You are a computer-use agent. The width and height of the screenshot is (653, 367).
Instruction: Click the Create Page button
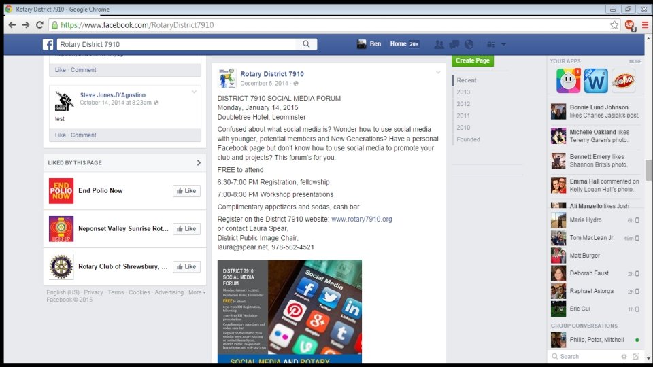[473, 60]
